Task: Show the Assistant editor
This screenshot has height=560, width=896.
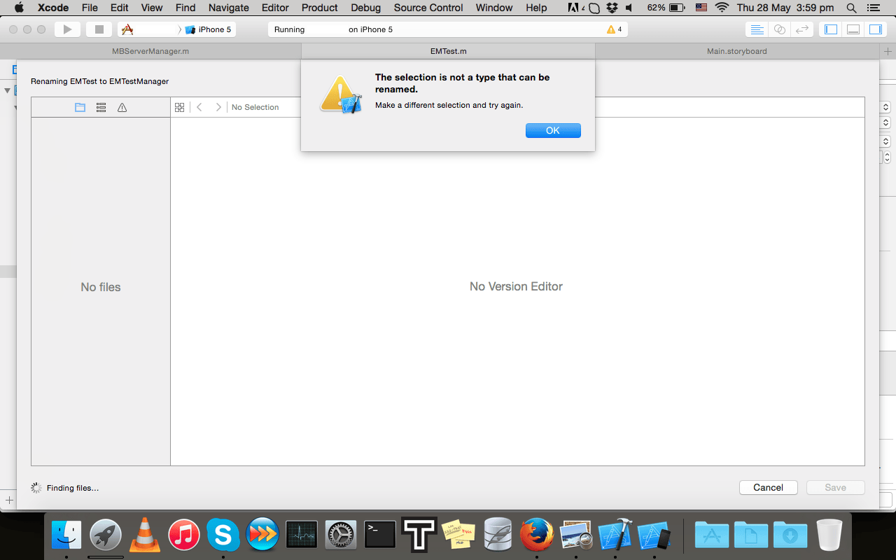Action: [779, 29]
